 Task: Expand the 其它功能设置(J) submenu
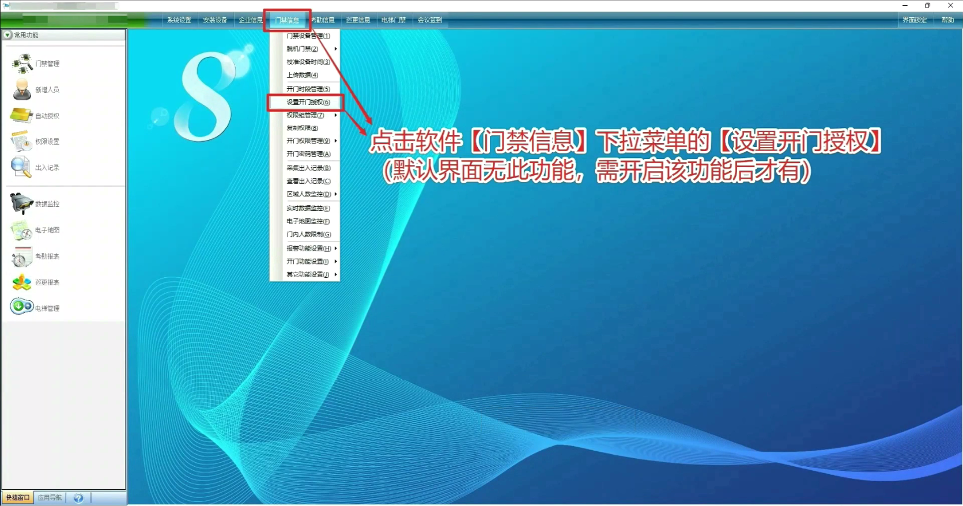coord(305,275)
